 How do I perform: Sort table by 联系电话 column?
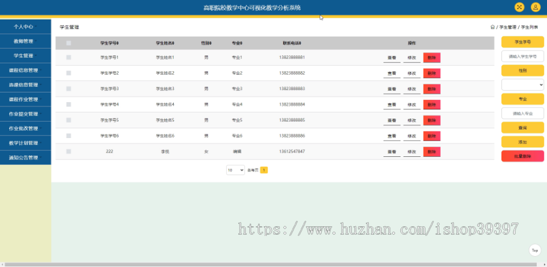click(x=292, y=43)
